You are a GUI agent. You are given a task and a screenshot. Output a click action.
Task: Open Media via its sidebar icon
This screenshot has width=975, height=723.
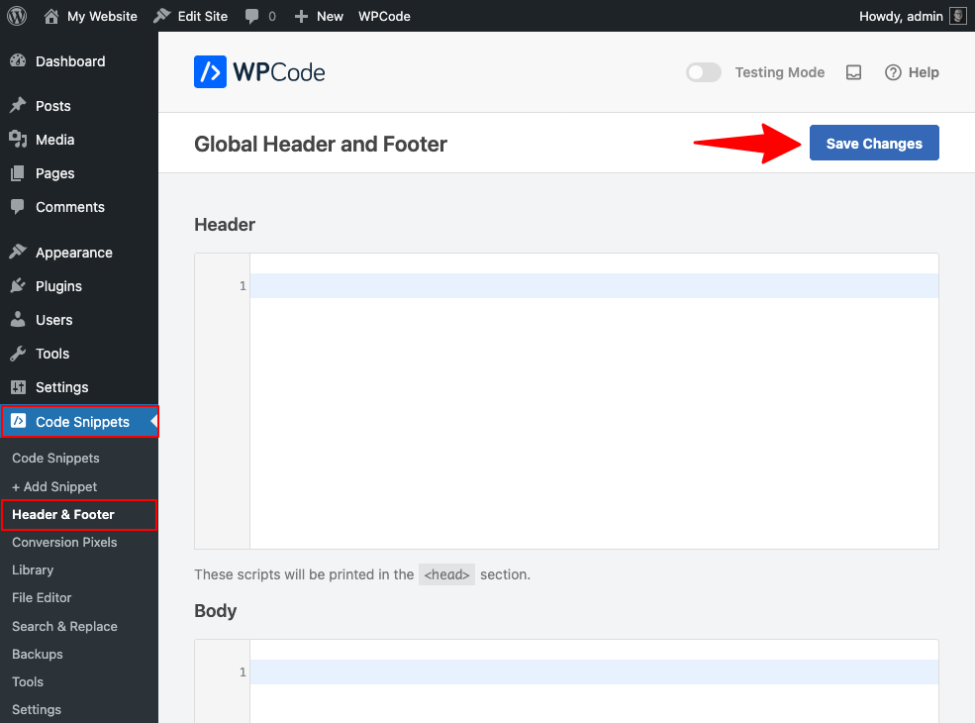point(21,139)
